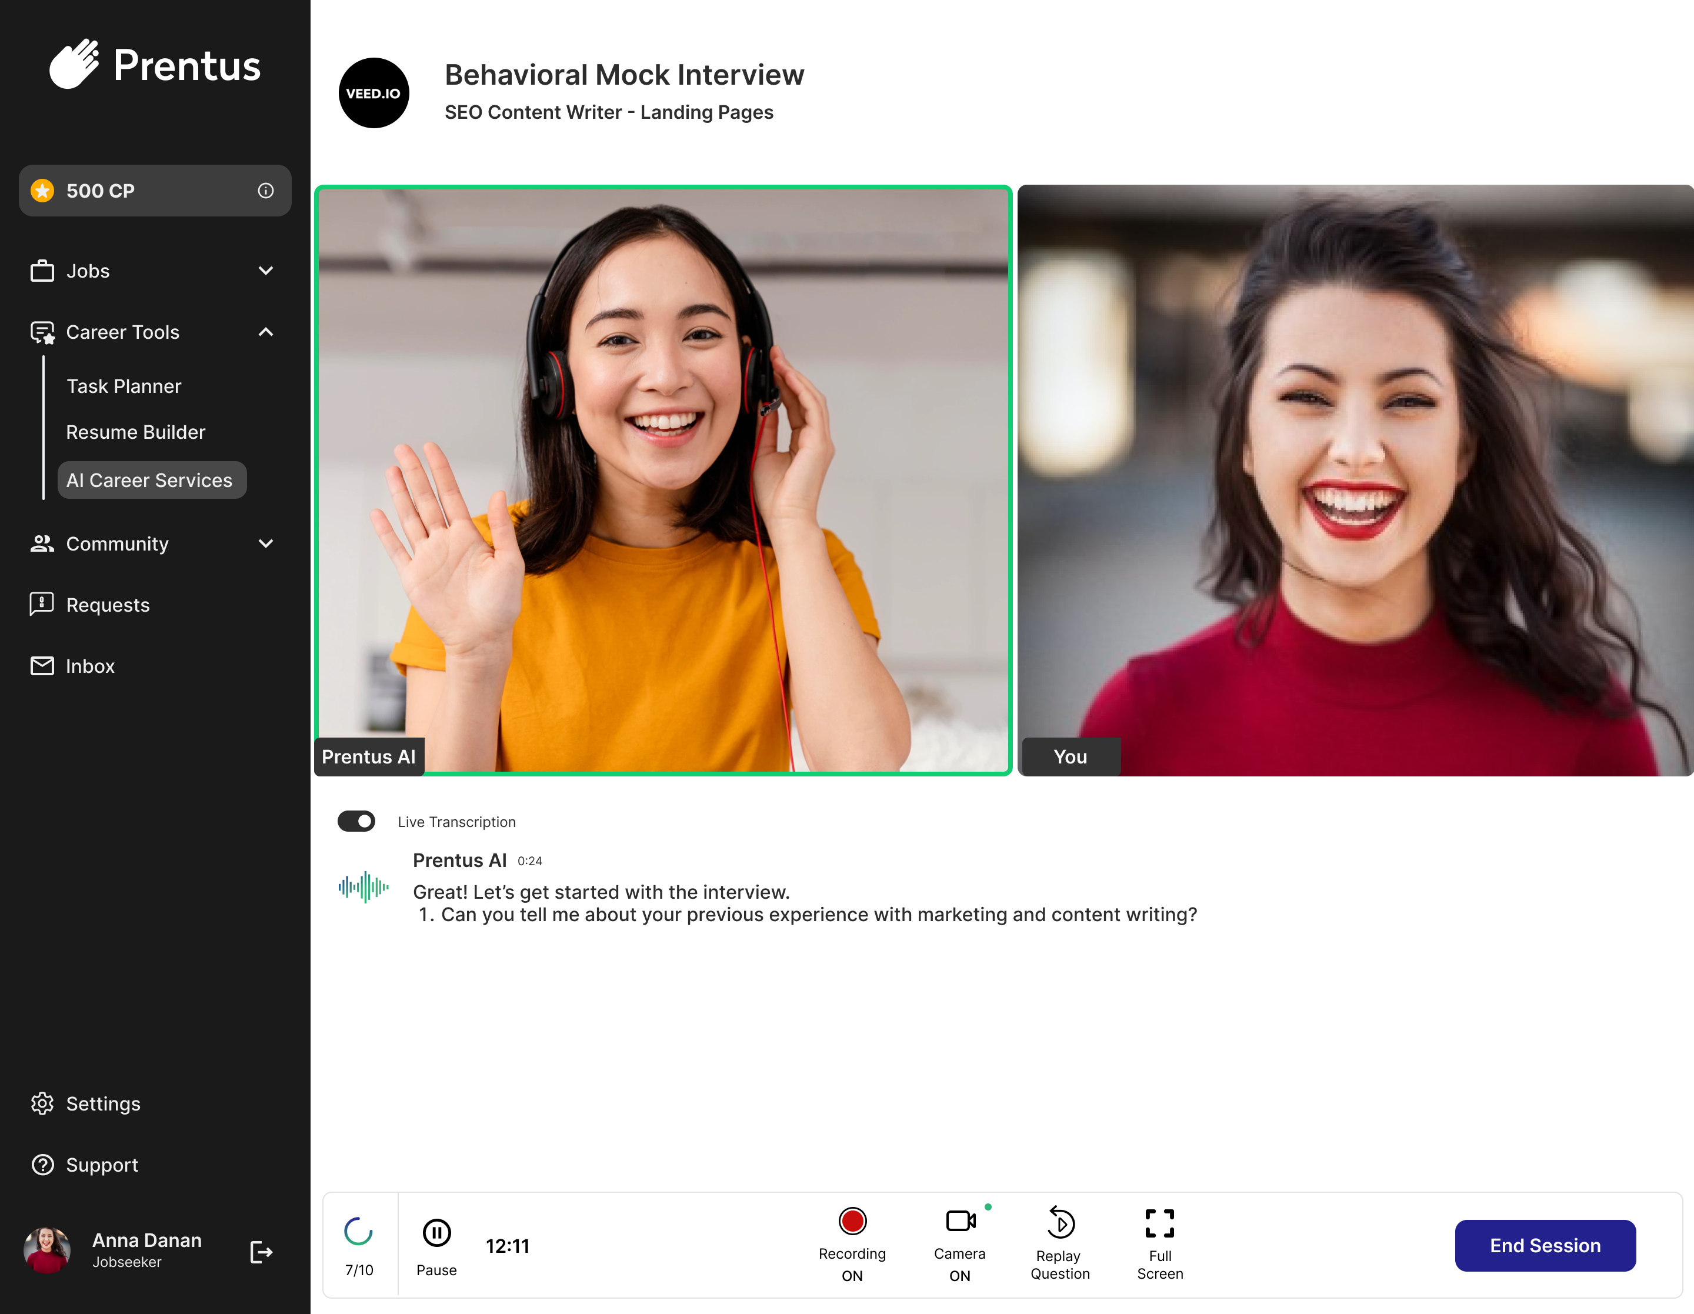1694x1314 pixels.
Task: Click the SEO Content Writer subtitle
Action: (x=609, y=112)
